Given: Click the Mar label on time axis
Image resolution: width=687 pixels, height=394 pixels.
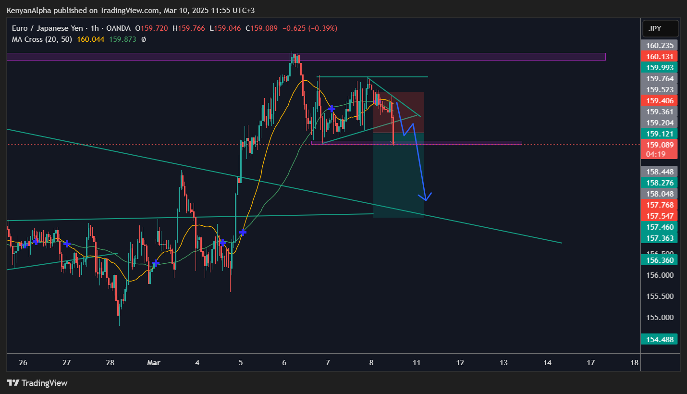Looking at the screenshot, I should (154, 363).
